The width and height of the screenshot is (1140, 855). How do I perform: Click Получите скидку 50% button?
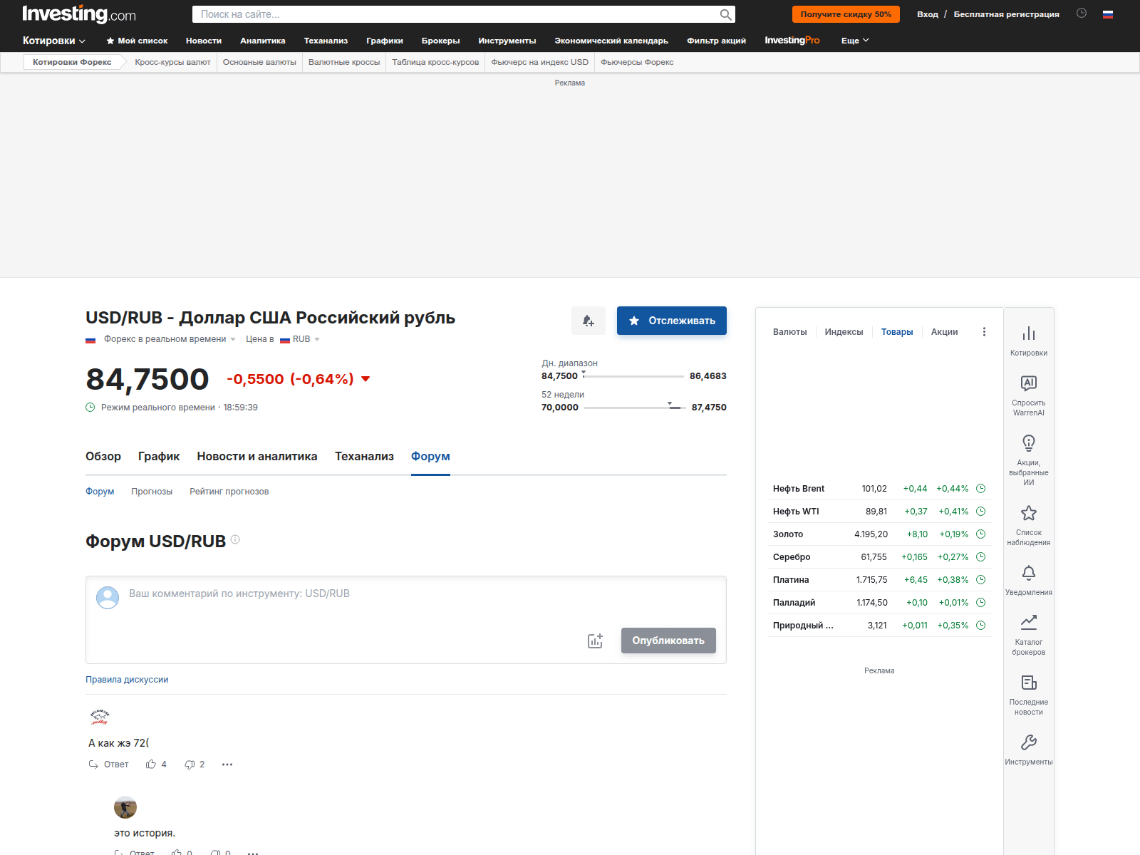point(846,14)
